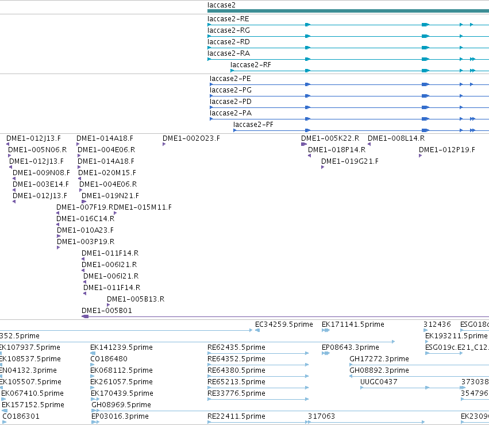Click the DME1-007F19.R feature label
The image size is (489, 425).
[85, 208]
